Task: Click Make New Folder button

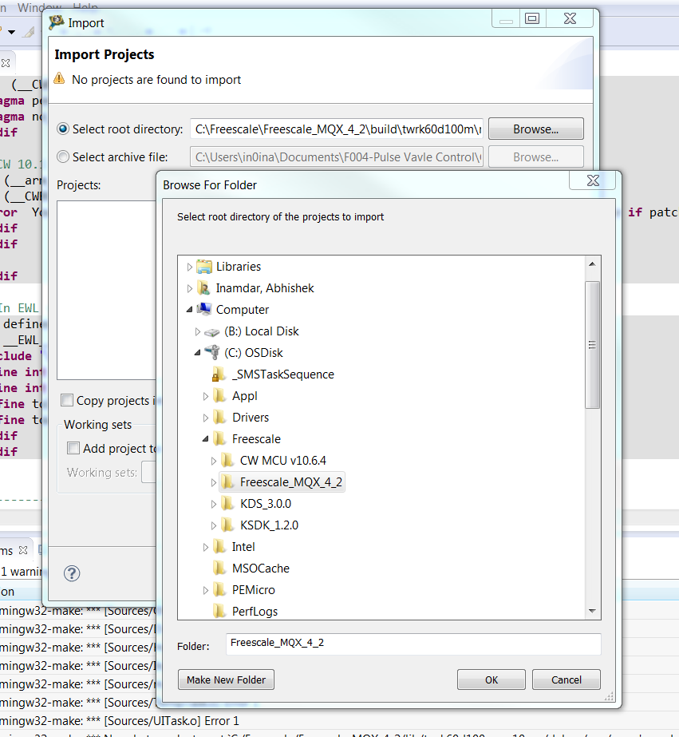Action: point(226,680)
